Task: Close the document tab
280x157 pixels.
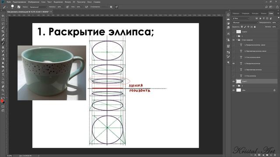Action: pos(51,12)
